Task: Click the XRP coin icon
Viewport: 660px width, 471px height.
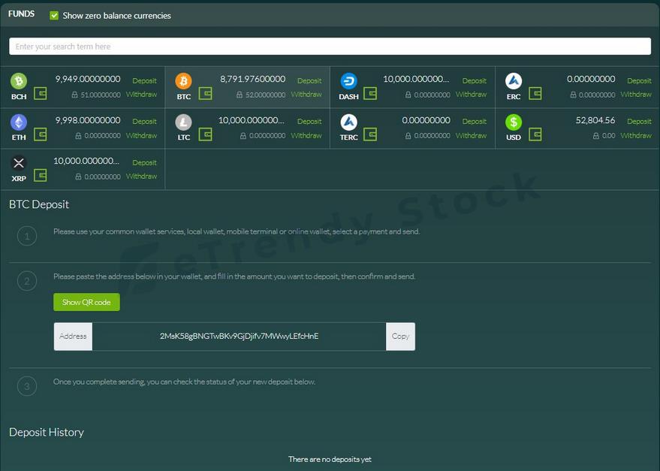Action: tap(19, 163)
